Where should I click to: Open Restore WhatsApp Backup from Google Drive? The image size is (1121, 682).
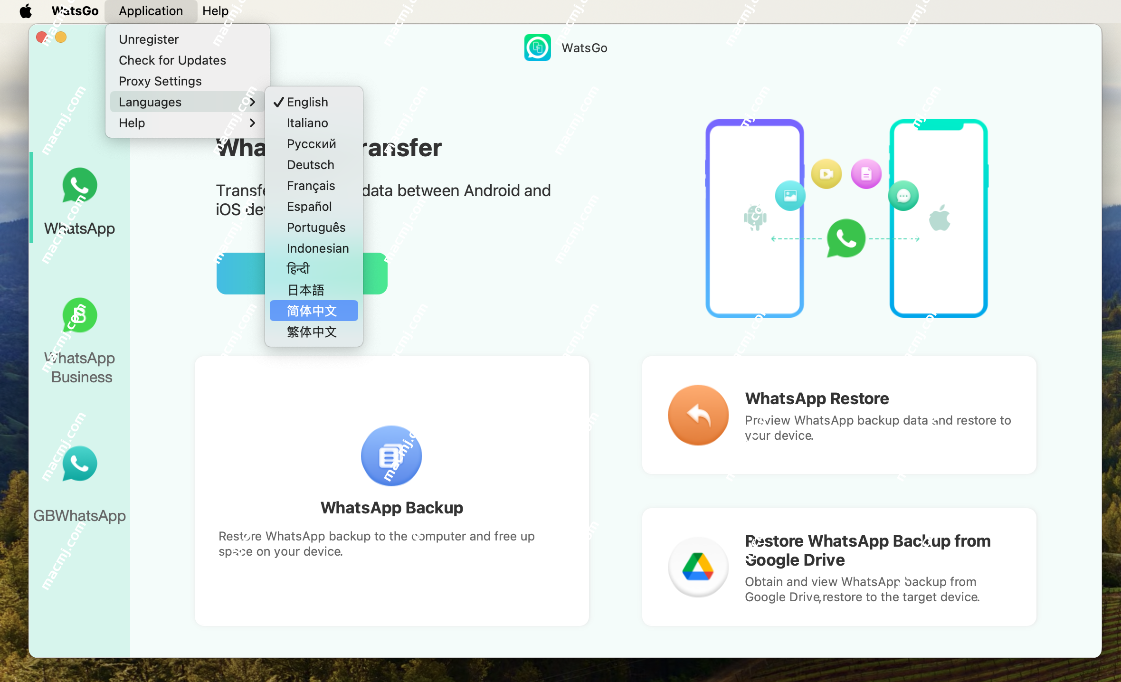(x=868, y=550)
